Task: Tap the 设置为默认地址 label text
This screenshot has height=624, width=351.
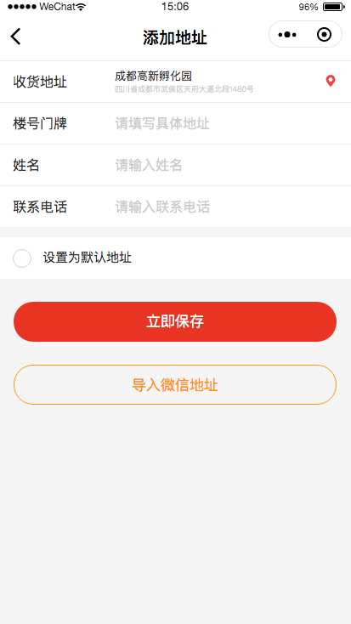Action: point(88,258)
